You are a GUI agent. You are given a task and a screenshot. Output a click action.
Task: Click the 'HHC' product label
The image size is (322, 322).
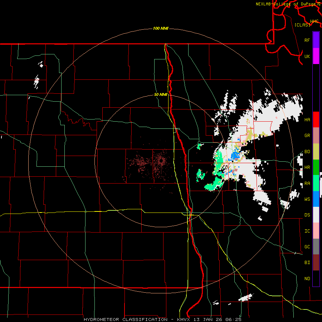coord(314,21)
